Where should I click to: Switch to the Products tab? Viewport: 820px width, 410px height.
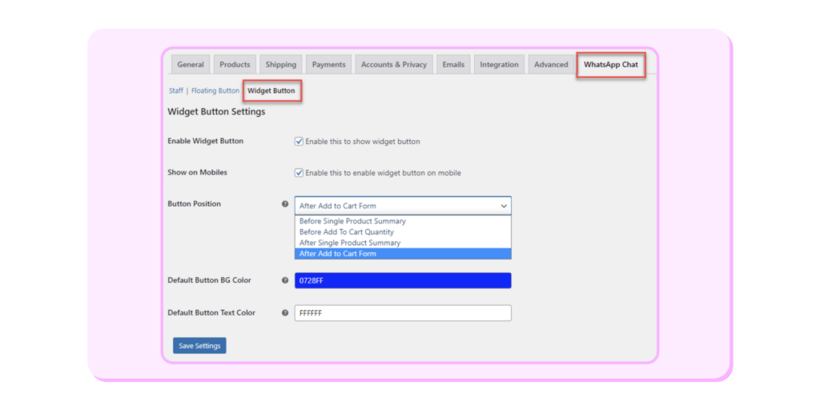coord(235,65)
